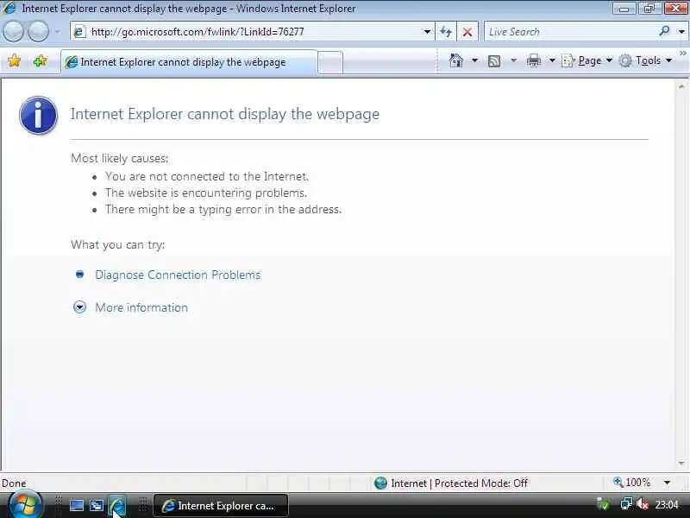Select the Internet Explorer taskbar button
Screen dimensions: 690x518
pyautogui.click(x=221, y=506)
